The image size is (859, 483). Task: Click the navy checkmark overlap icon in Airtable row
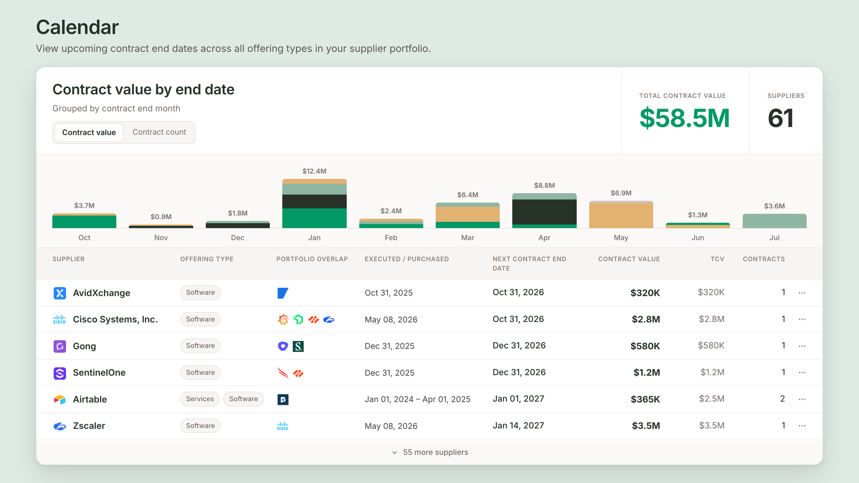pos(283,400)
